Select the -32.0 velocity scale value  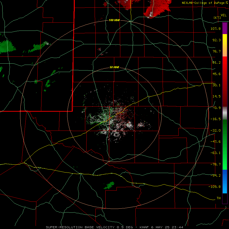(x=216, y=131)
